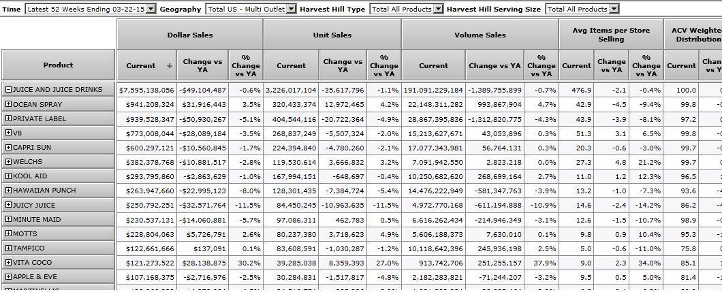722x292 pixels.
Task: Expand the V8 product row
Action: coord(8,133)
